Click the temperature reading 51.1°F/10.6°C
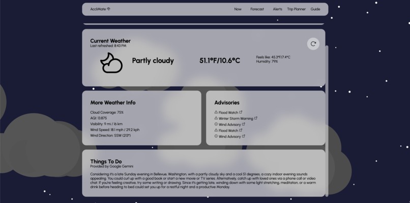Screen dimensions: 410x203 pos(220,60)
